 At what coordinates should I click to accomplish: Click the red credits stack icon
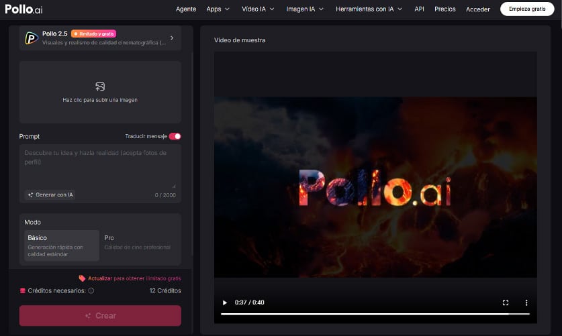[23, 290]
